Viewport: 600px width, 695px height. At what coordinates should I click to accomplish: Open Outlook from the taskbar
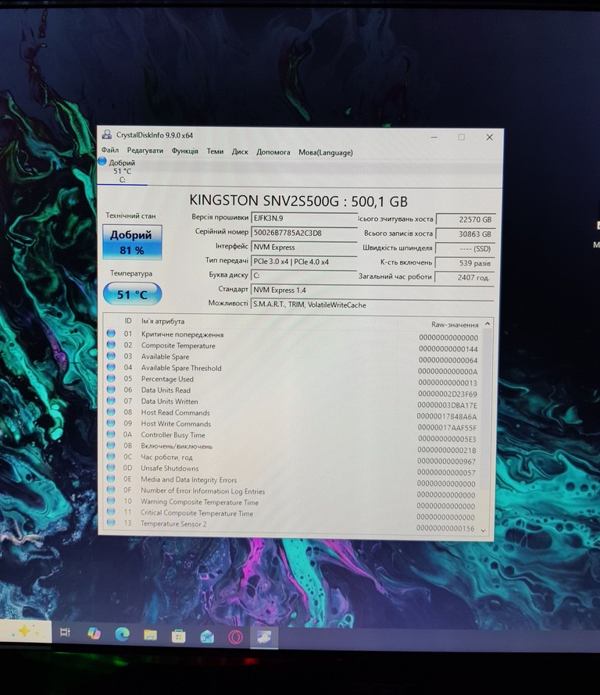coord(207,637)
